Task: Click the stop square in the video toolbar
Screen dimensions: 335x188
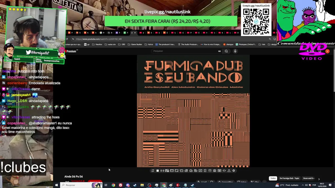Action: 158,171
